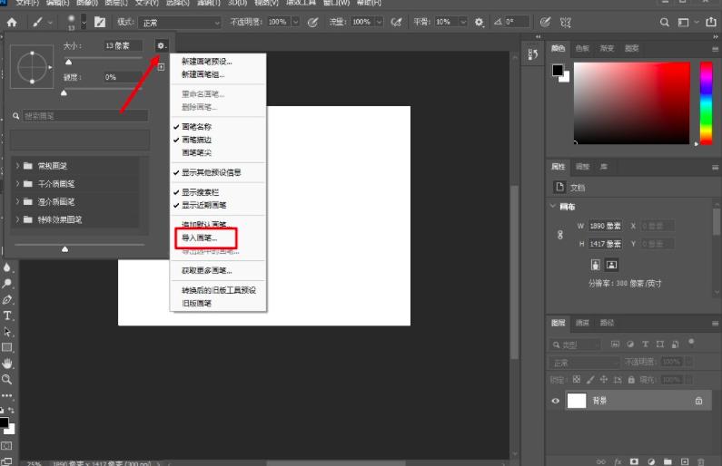Open the blend mode dropdown showing 正常
The width and height of the screenshot is (722, 466).
tap(178, 21)
